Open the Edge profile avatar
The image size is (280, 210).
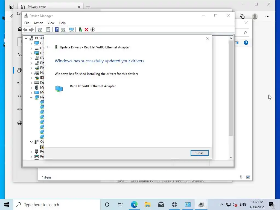pyautogui.click(x=255, y=16)
